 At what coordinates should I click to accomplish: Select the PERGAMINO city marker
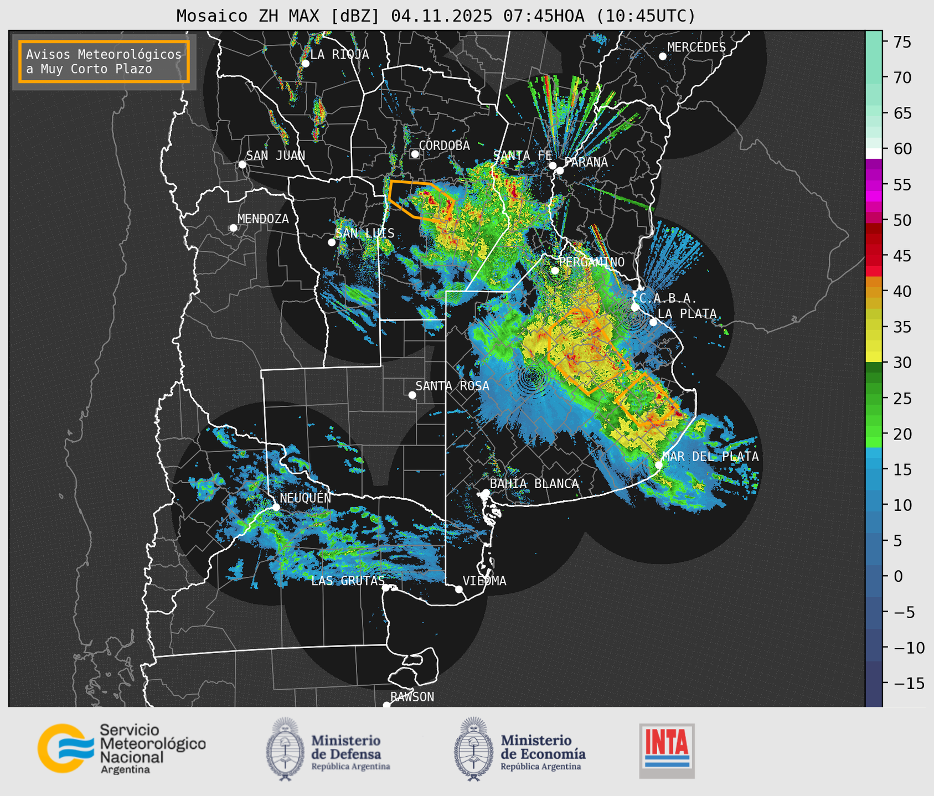555,271
